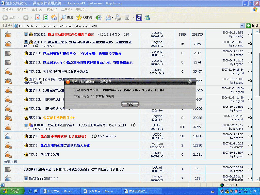Image resolution: width=260 pixels, height=195 pixels.
Task: Open thread 微点演示大厅 主界面介绍
Action: 88,62
